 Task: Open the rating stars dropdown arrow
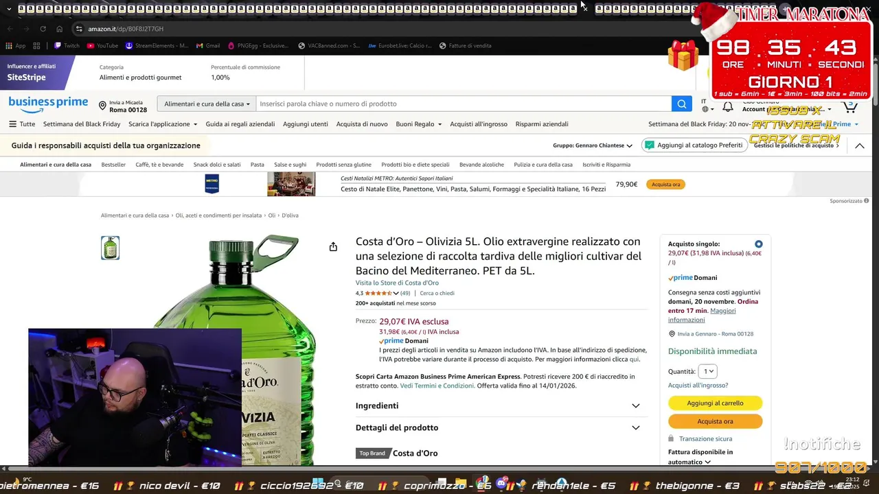(396, 293)
